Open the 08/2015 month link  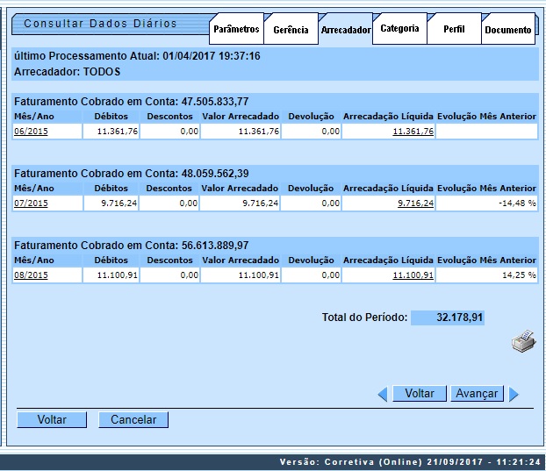[31, 275]
